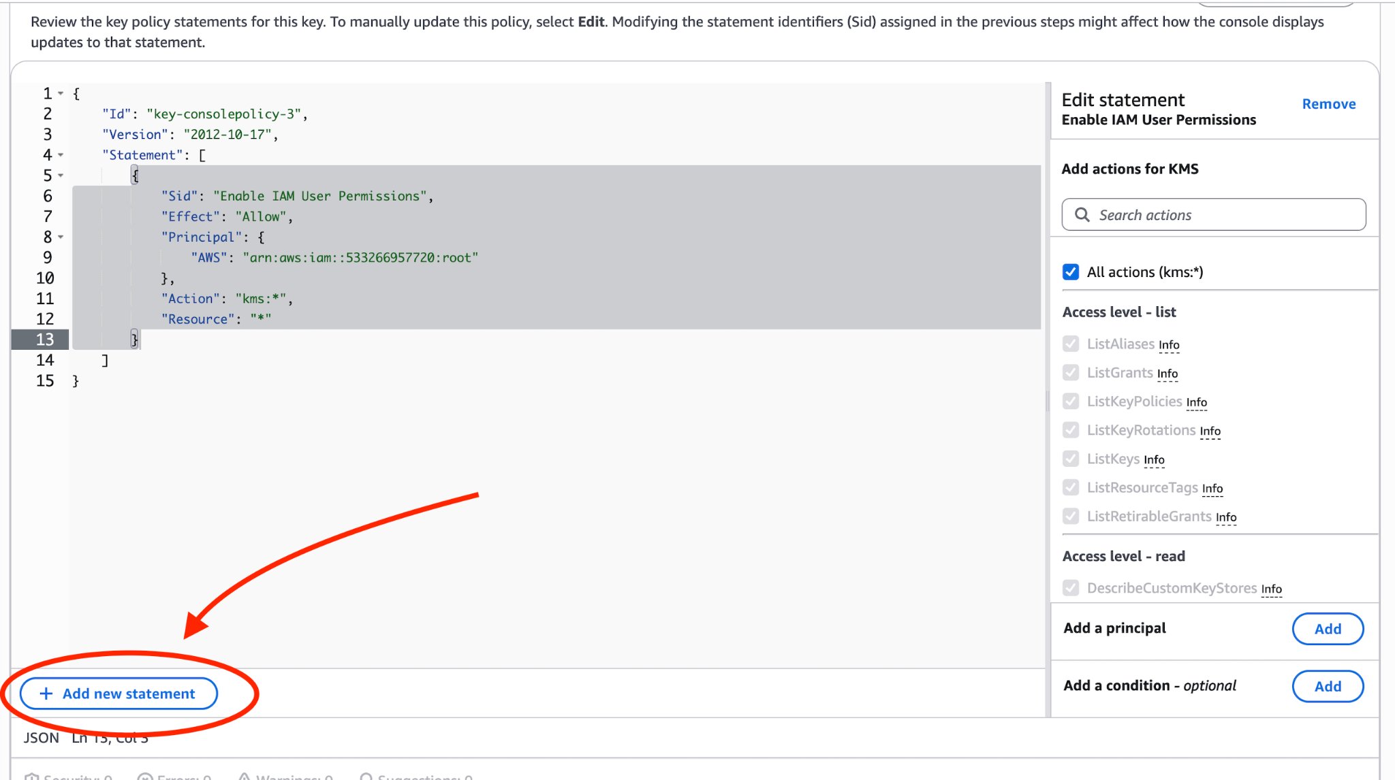Open the Info link for DescribeCustomKeyStores
The image size is (1395, 780).
tap(1272, 589)
